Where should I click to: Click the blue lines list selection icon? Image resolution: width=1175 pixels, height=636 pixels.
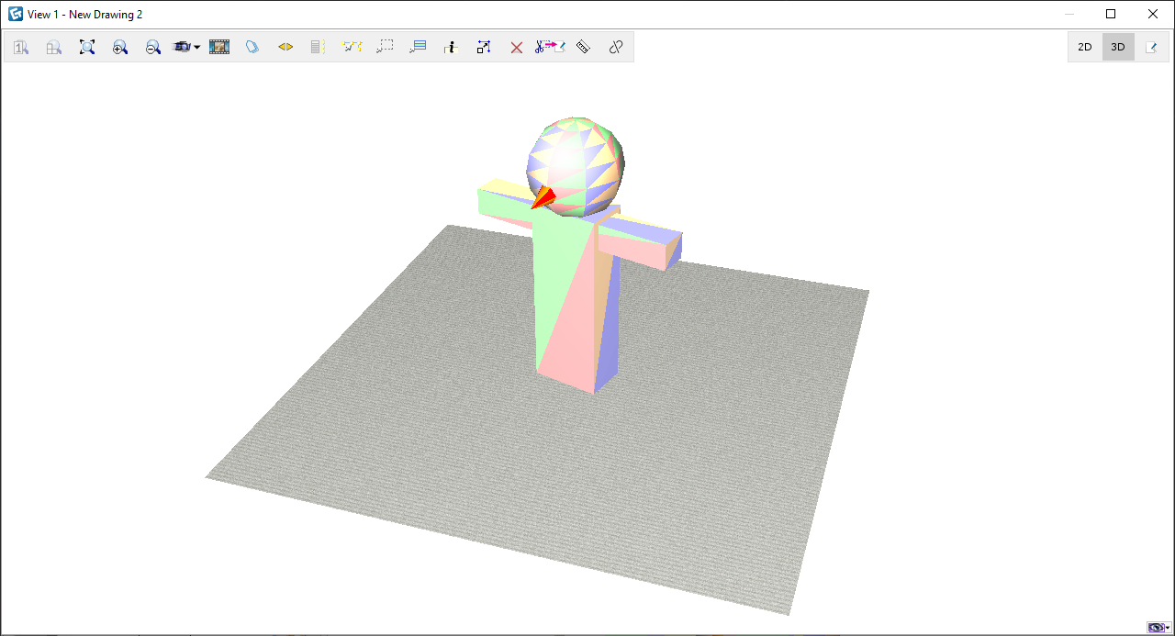click(418, 47)
